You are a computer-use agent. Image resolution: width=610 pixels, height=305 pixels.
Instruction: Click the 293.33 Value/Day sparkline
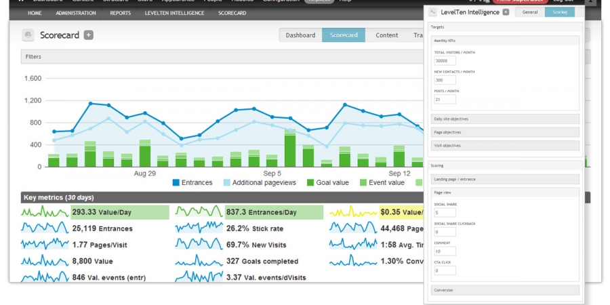[45, 212]
